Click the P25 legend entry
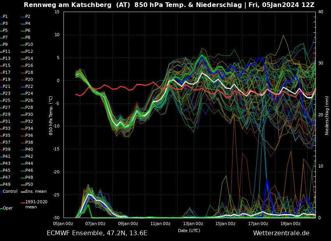Viewport: 331px width, 241px height. (7, 101)
